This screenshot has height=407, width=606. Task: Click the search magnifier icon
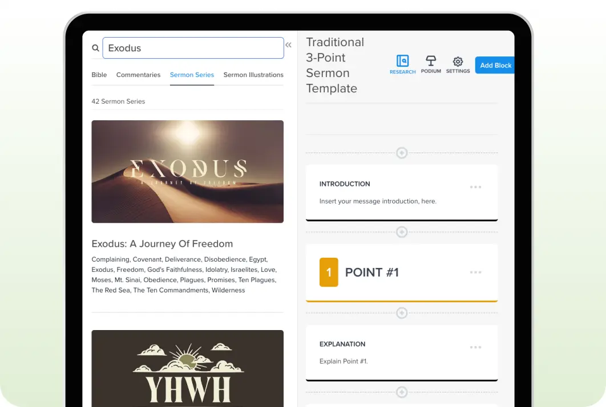(x=95, y=48)
